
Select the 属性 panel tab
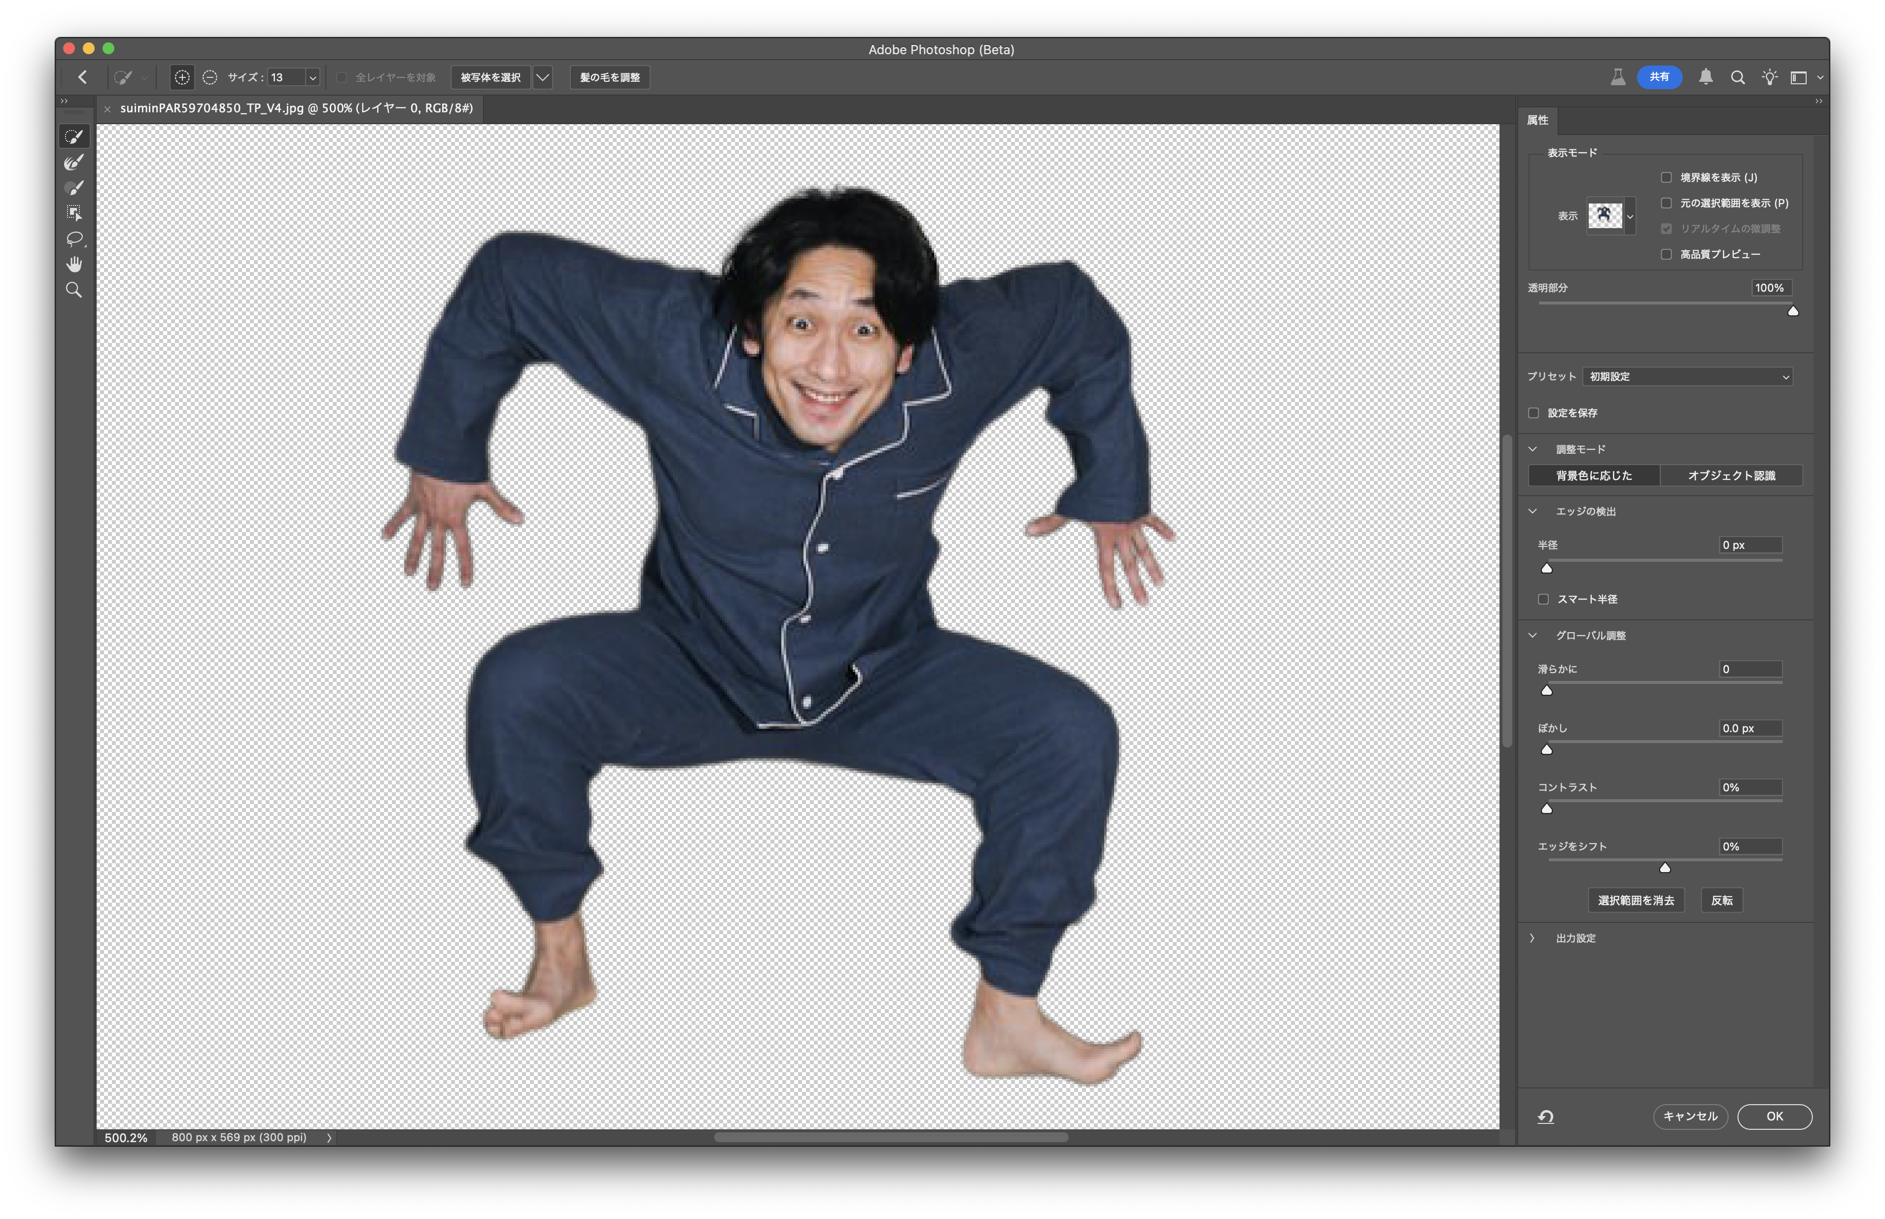(x=1536, y=120)
